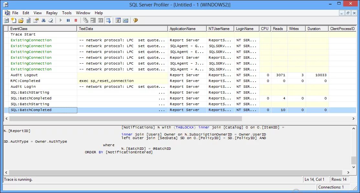Click the TextData column header

(x=122, y=29)
